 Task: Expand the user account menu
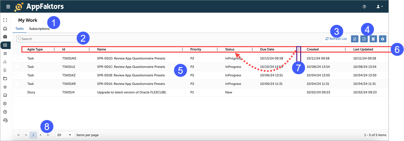[x=380, y=6]
